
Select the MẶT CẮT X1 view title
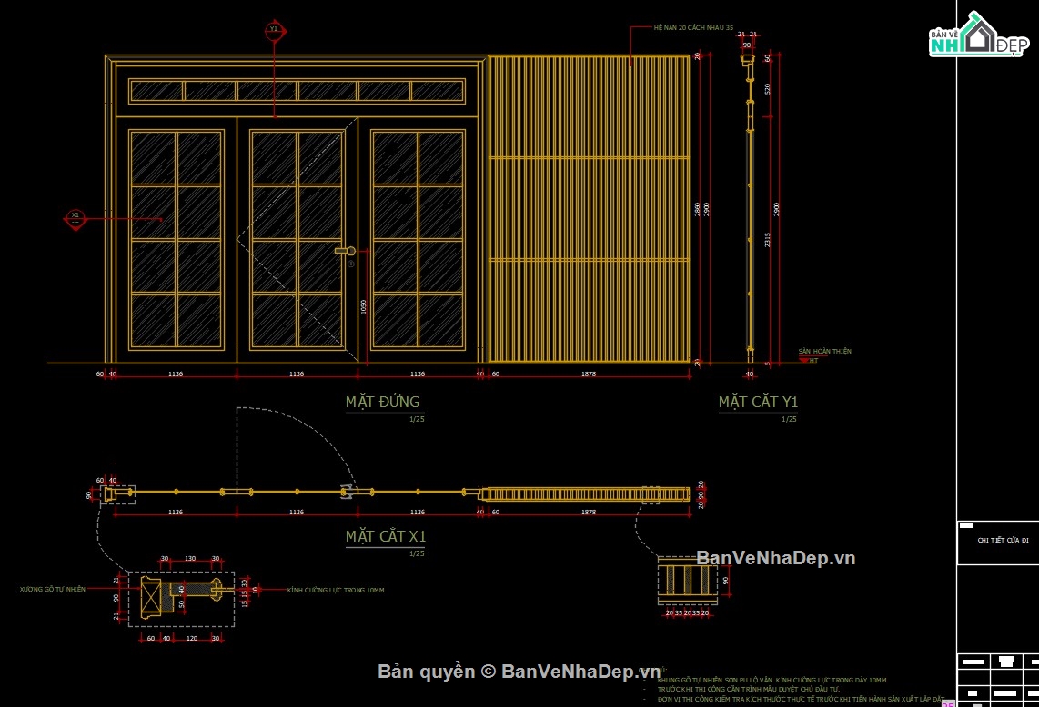point(386,536)
